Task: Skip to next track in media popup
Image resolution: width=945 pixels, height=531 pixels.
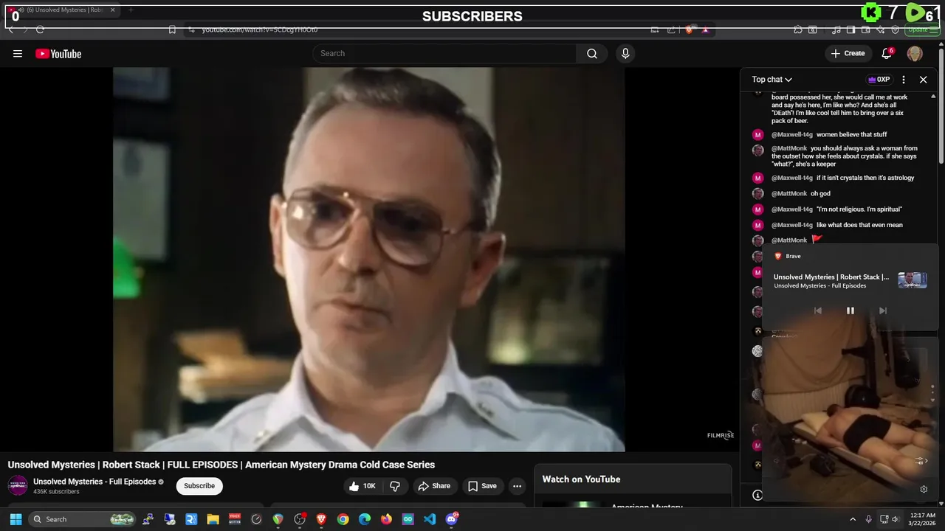Action: (882, 310)
